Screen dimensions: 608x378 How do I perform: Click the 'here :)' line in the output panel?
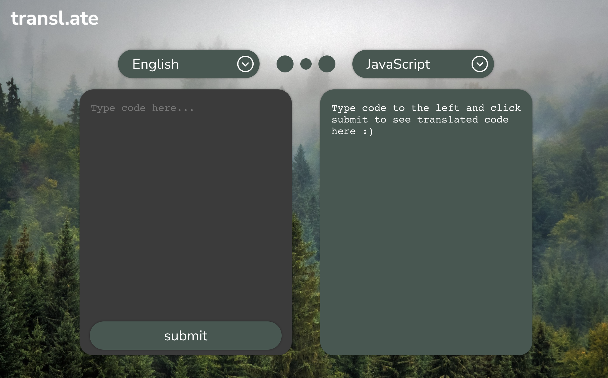[352, 131]
